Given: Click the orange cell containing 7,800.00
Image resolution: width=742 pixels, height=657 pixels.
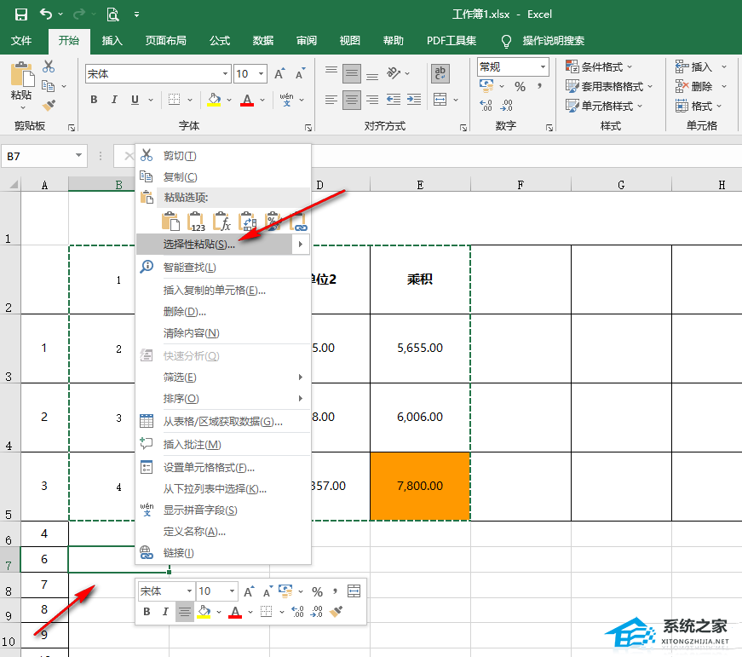Looking at the screenshot, I should pos(420,486).
